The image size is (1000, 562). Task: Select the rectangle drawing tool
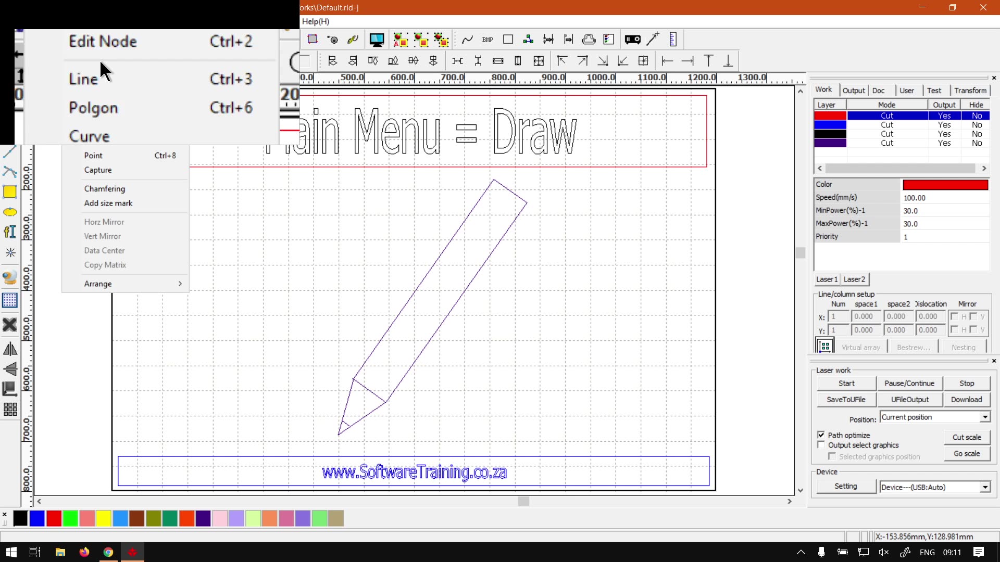10,192
